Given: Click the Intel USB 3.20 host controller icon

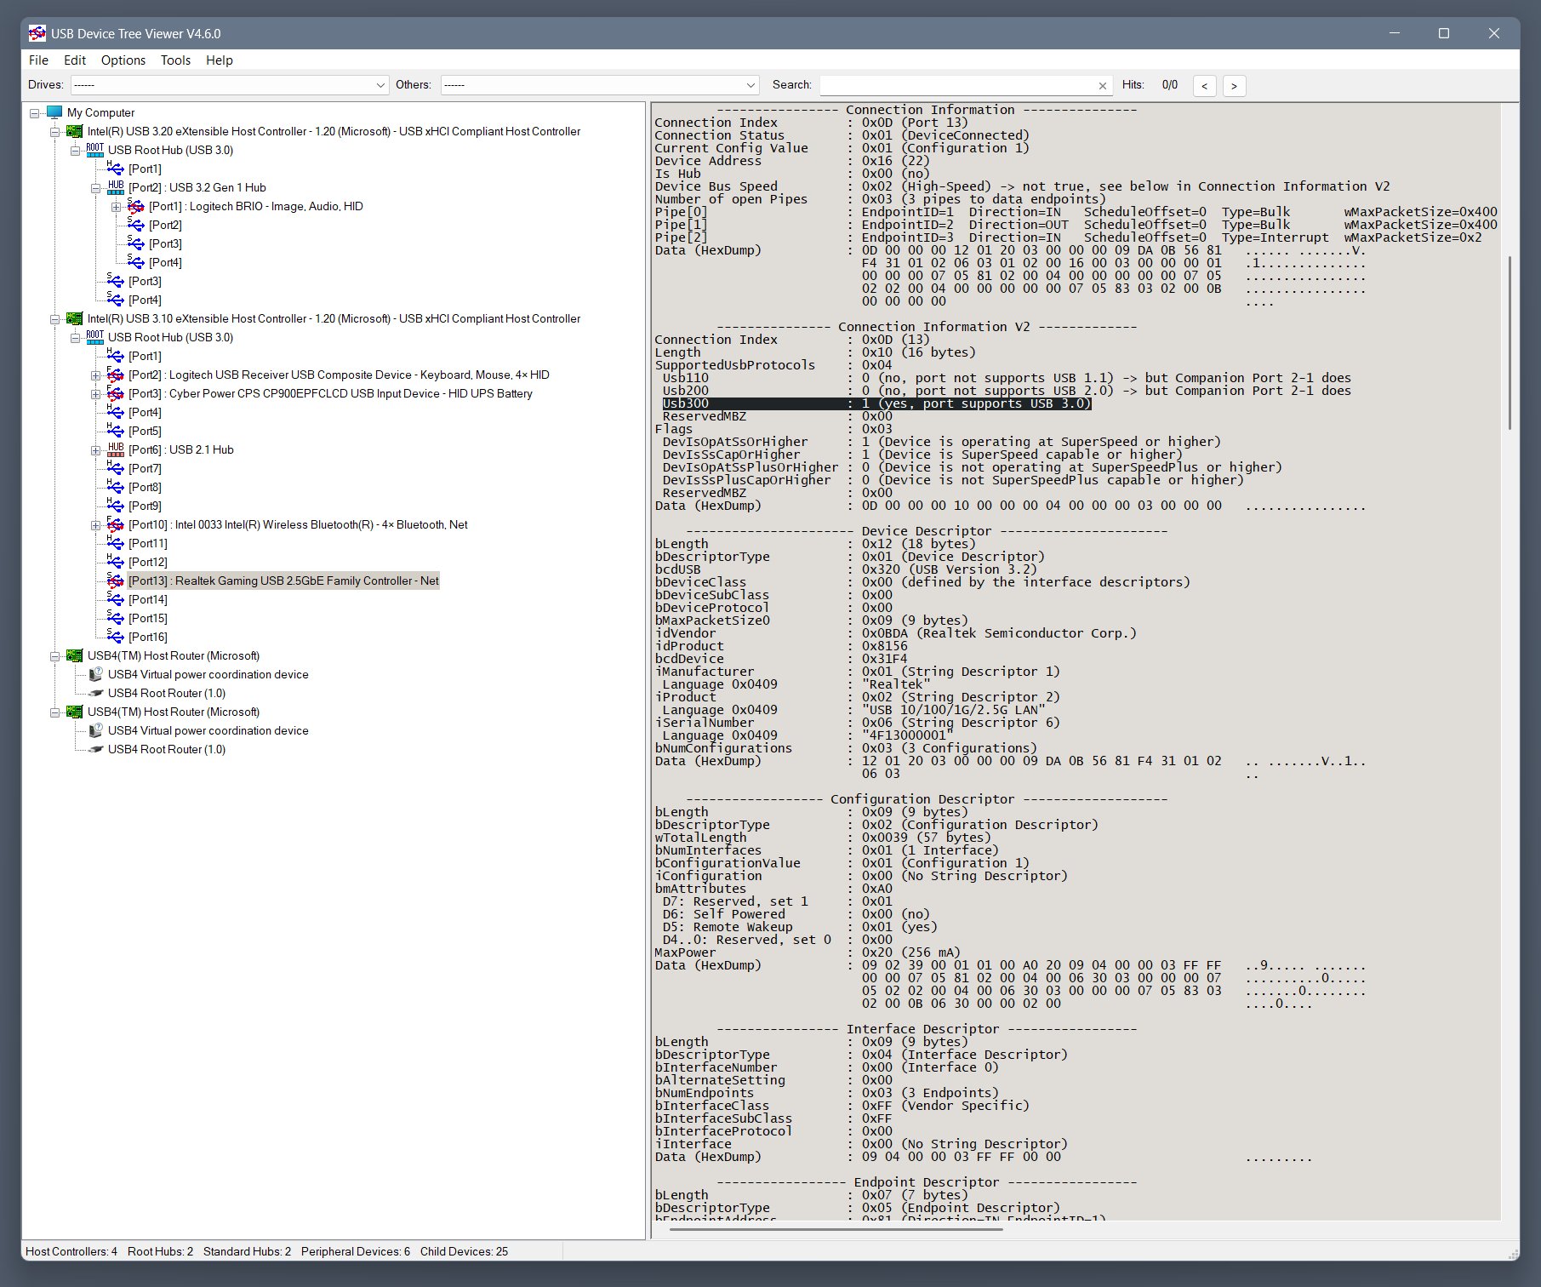Looking at the screenshot, I should (75, 131).
